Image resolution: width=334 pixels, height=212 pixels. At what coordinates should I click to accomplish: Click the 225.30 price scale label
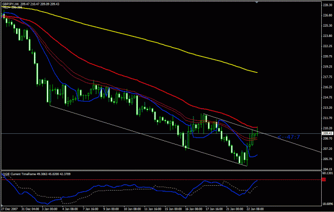pos(328,25)
